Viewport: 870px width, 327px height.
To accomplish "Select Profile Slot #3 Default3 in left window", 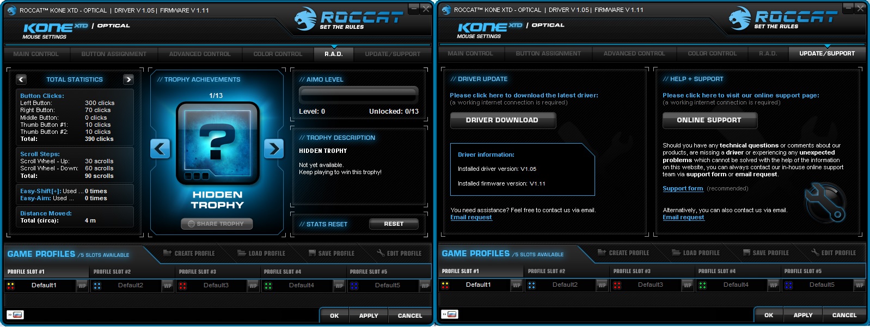I will (x=216, y=285).
